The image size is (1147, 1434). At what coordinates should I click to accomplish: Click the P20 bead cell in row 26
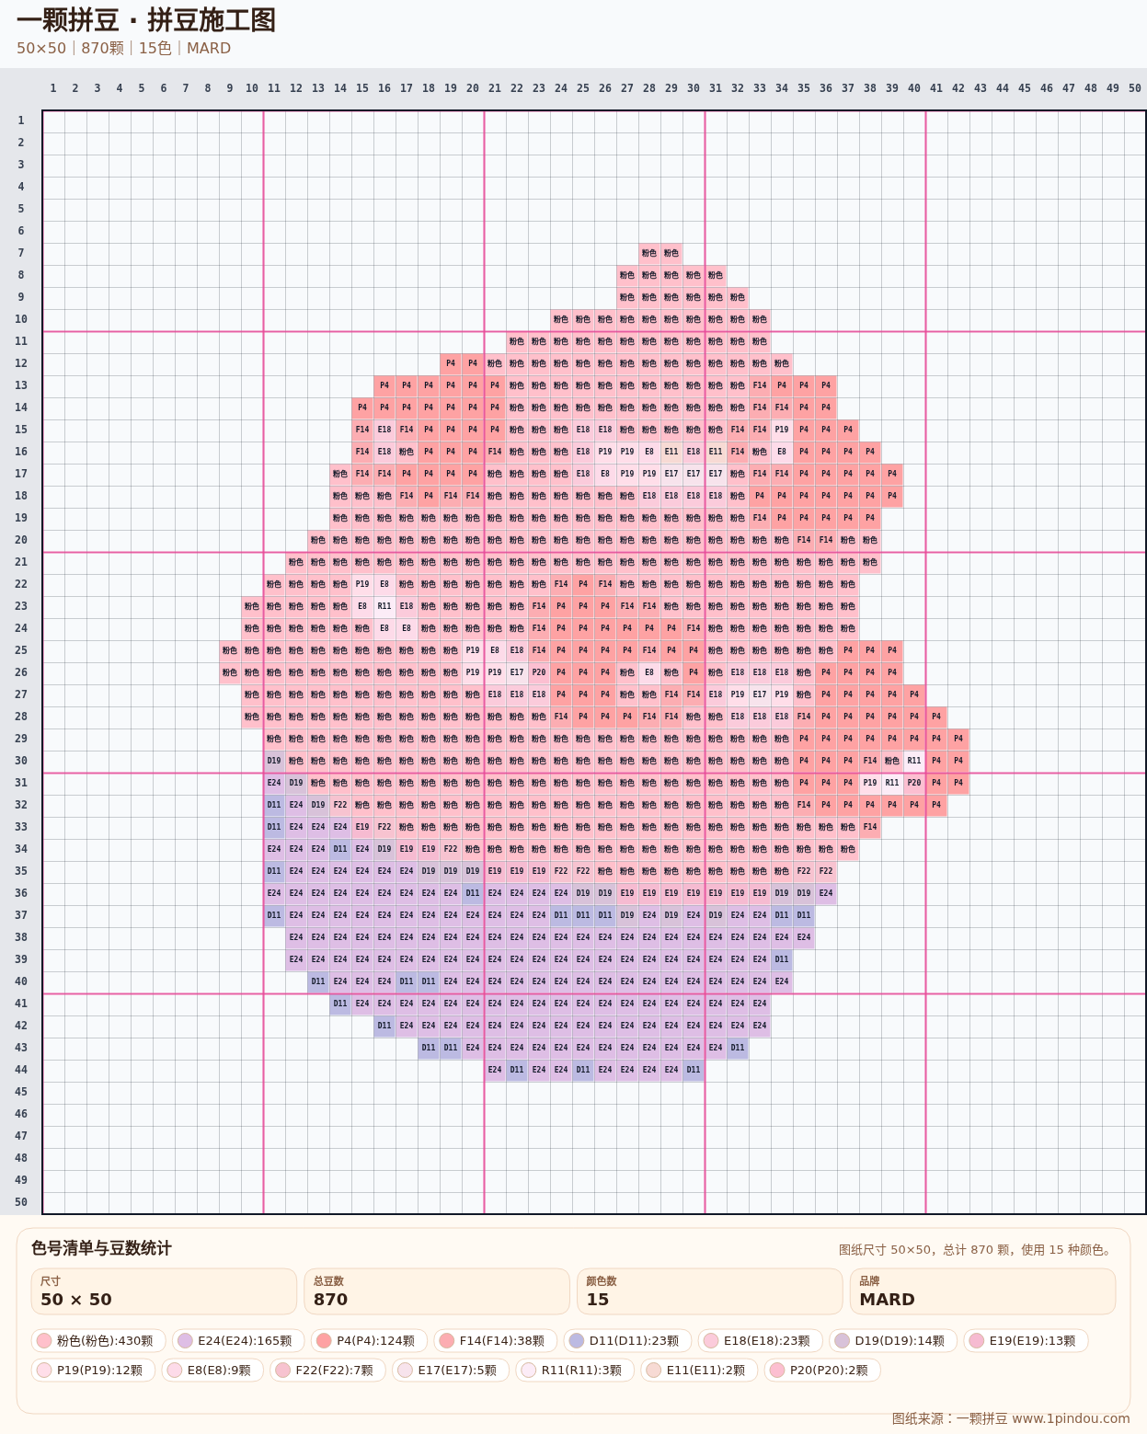click(x=539, y=672)
